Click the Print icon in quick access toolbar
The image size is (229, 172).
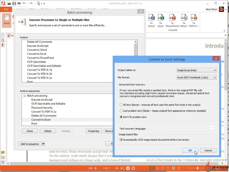pos(19,3)
